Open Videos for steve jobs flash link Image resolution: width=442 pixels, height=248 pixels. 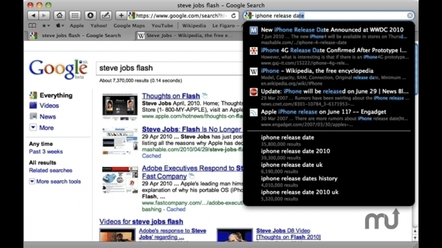coord(141,222)
